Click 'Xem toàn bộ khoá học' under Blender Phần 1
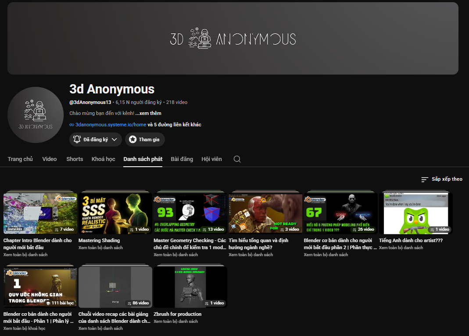 [x=24, y=328]
